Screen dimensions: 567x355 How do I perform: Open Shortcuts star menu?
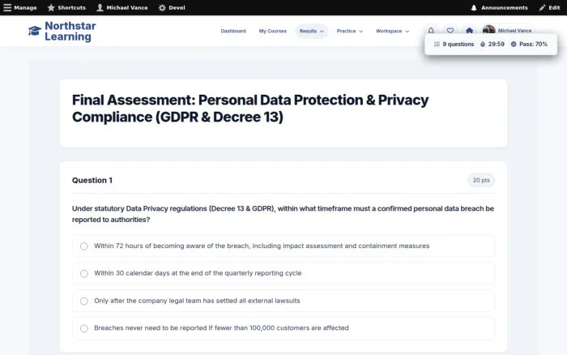coord(66,7)
